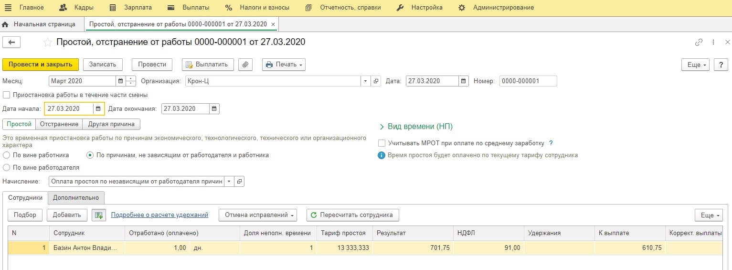Open Организация Крон-Ц in separate form
The height and width of the screenshot is (270, 732).
[x=376, y=81]
